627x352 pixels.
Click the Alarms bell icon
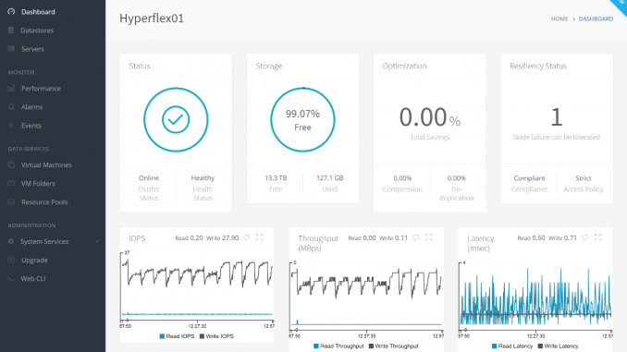(11, 106)
